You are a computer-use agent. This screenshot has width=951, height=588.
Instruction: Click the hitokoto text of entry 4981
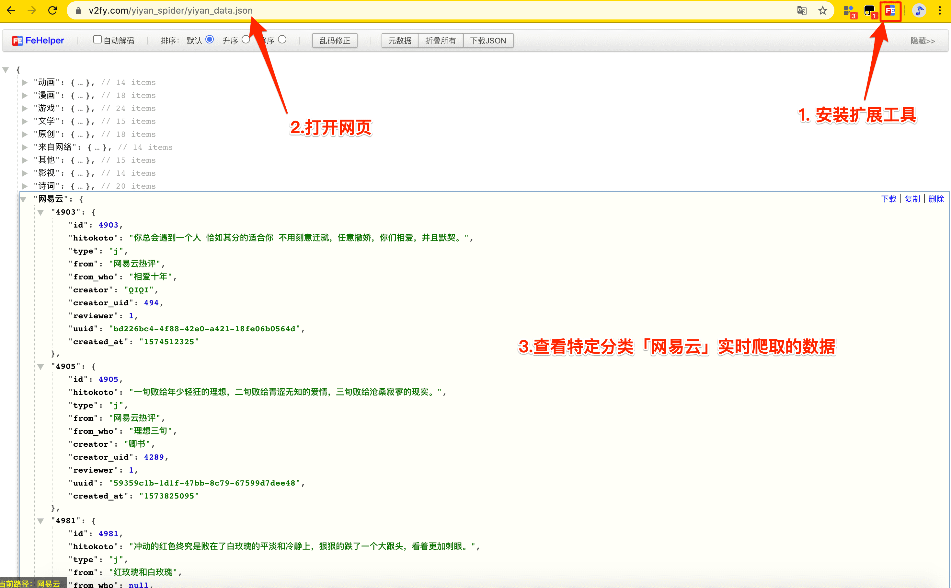pos(302,547)
